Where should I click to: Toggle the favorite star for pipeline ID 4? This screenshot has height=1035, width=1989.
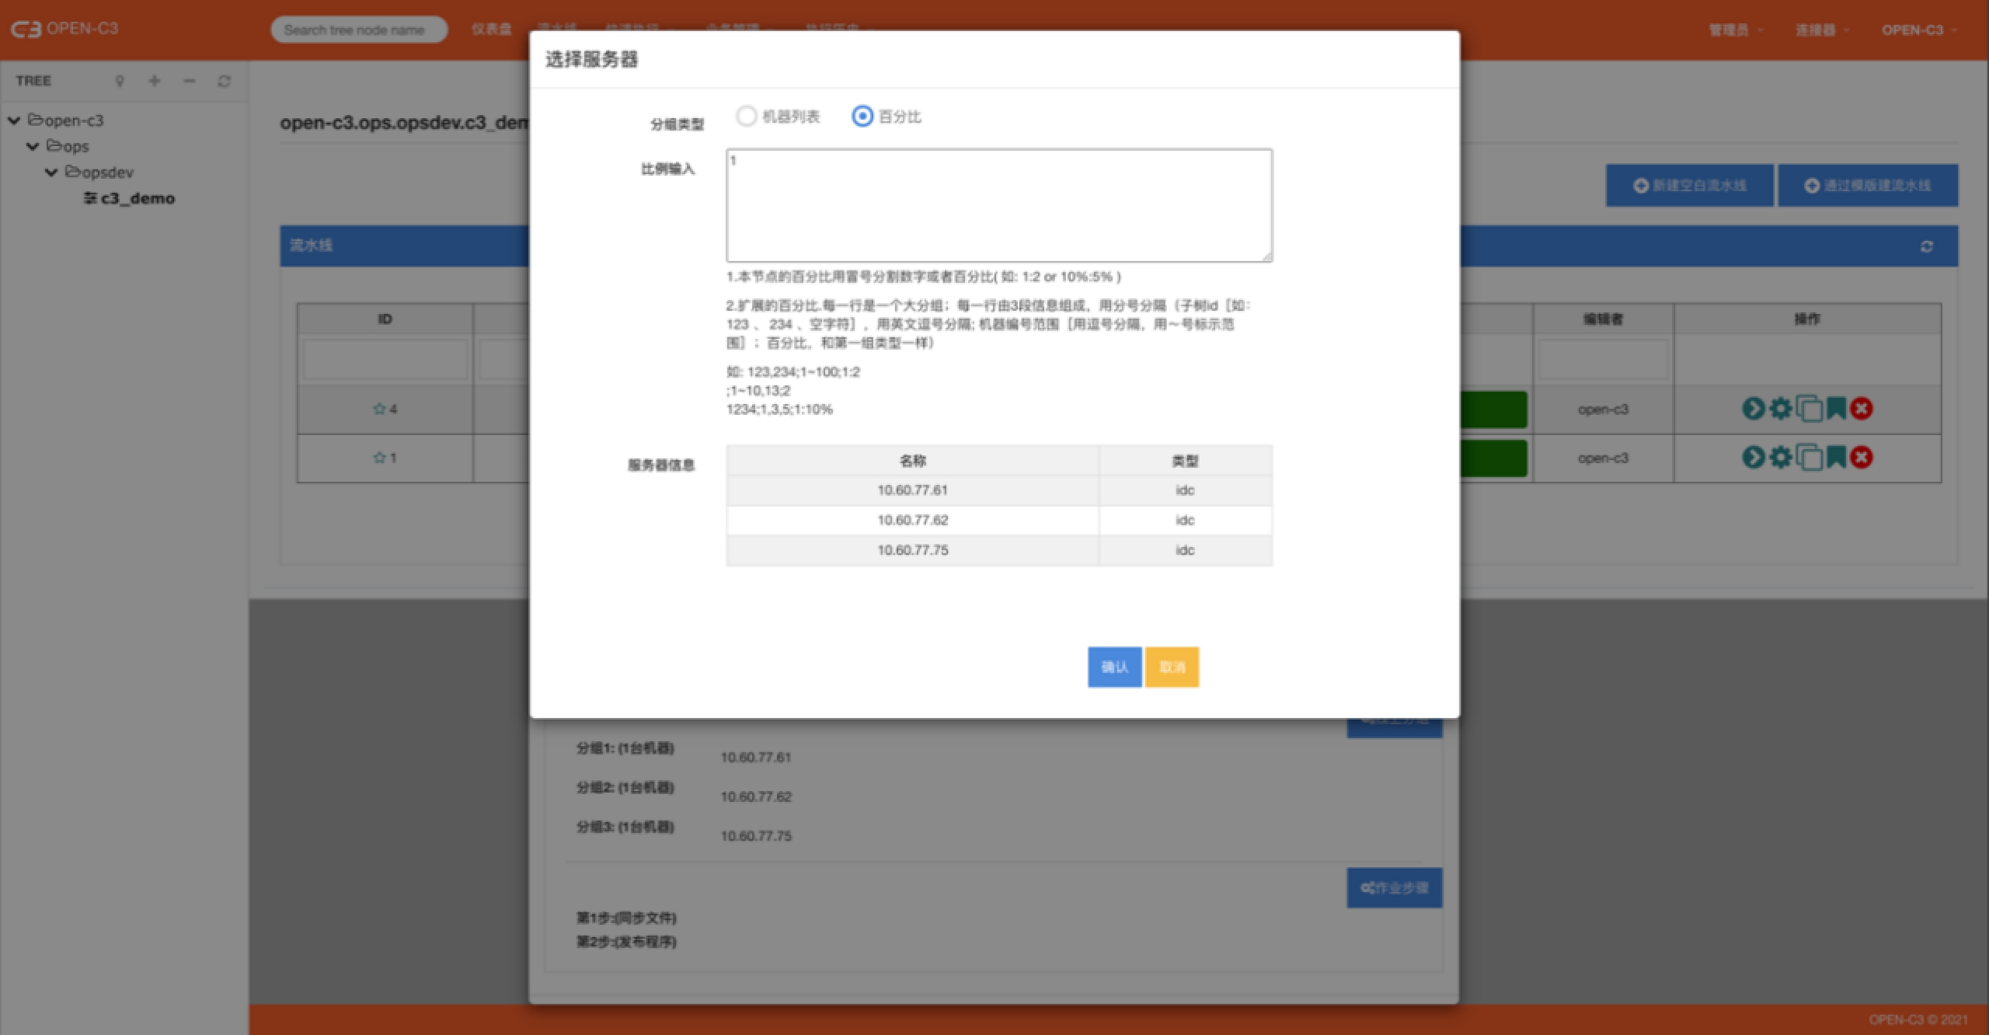coord(379,409)
